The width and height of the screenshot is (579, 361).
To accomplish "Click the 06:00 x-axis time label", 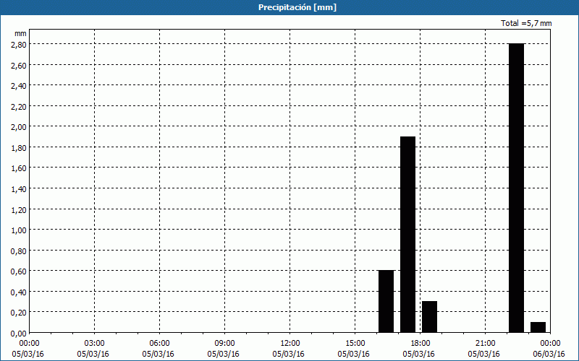I will tap(159, 344).
